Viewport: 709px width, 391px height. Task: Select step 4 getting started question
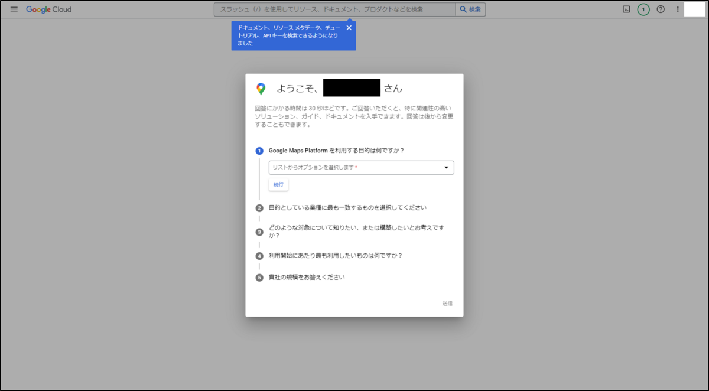336,256
